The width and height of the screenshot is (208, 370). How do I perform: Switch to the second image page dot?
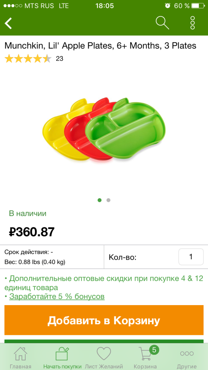109,200
